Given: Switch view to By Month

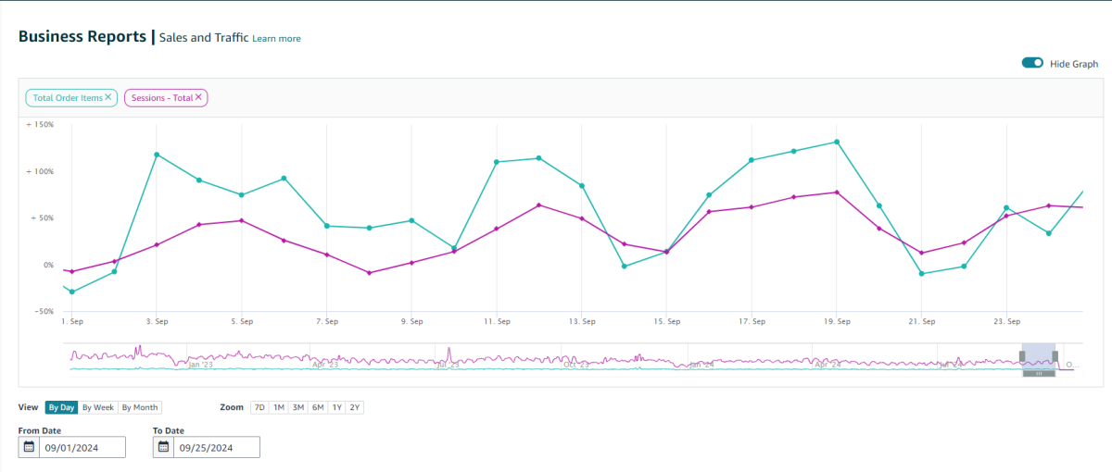Looking at the screenshot, I should [x=140, y=407].
